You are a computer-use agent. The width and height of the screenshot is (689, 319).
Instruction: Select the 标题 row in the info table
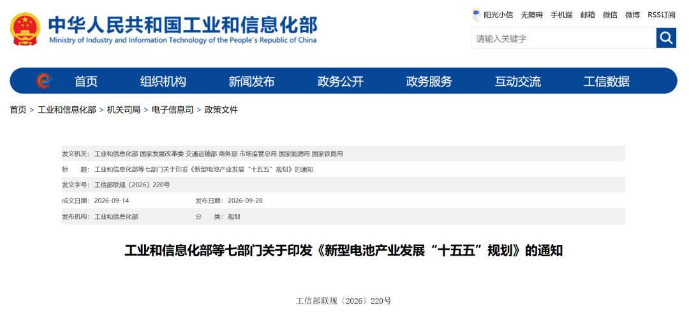(x=343, y=169)
